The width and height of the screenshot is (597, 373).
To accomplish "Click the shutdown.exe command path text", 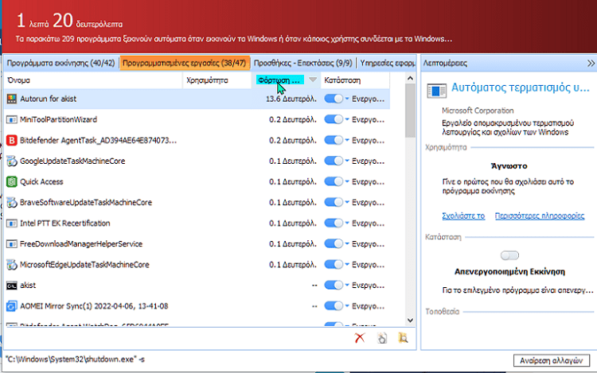I will coord(75,359).
